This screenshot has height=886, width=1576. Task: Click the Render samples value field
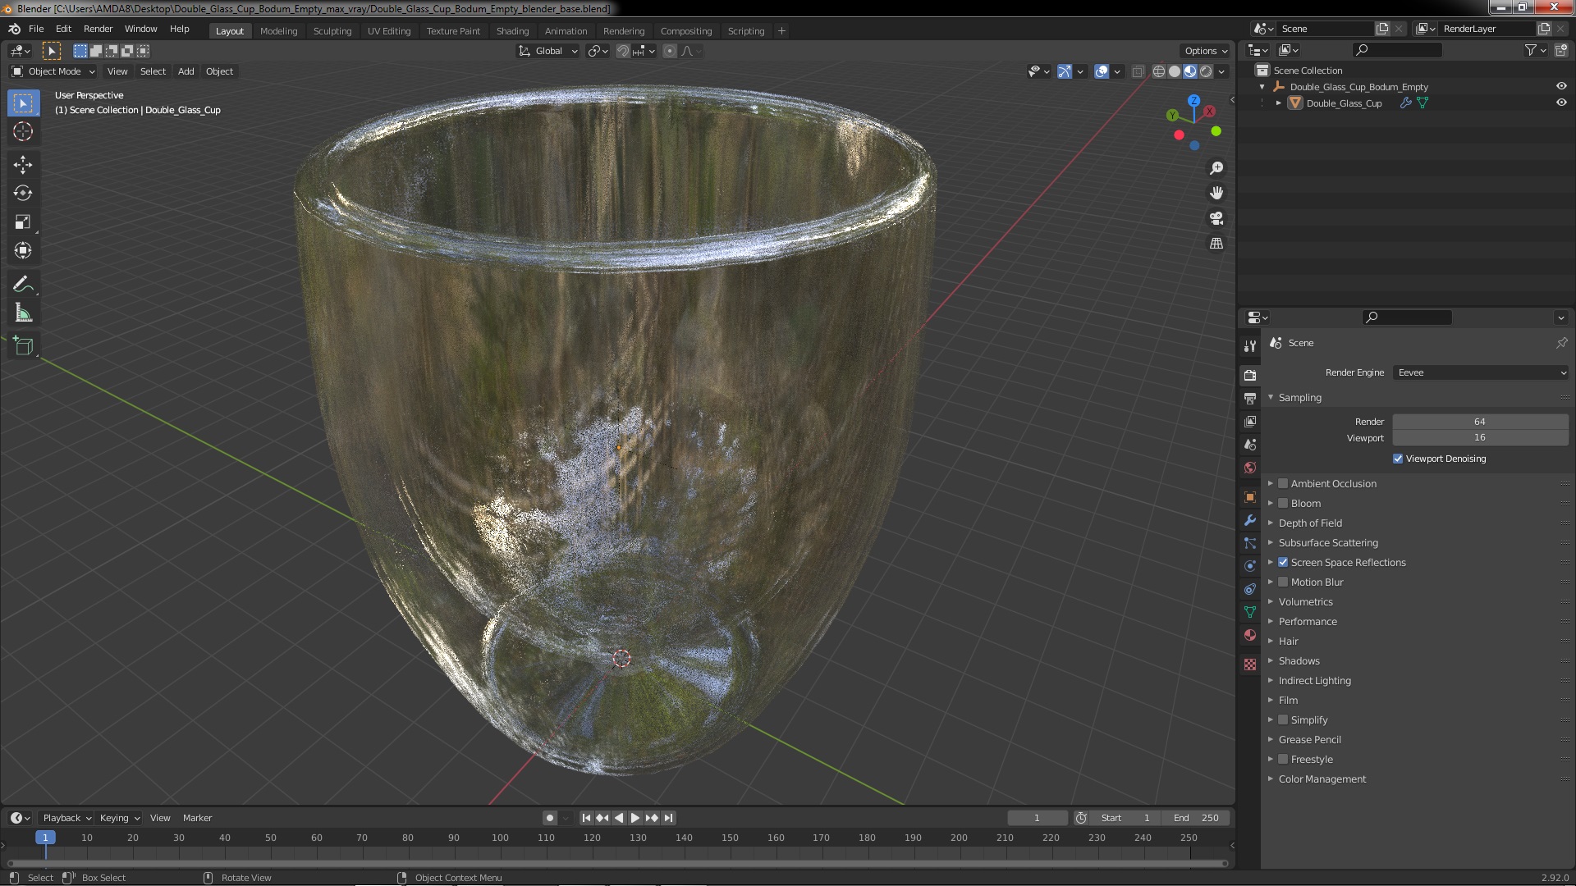pos(1479,422)
